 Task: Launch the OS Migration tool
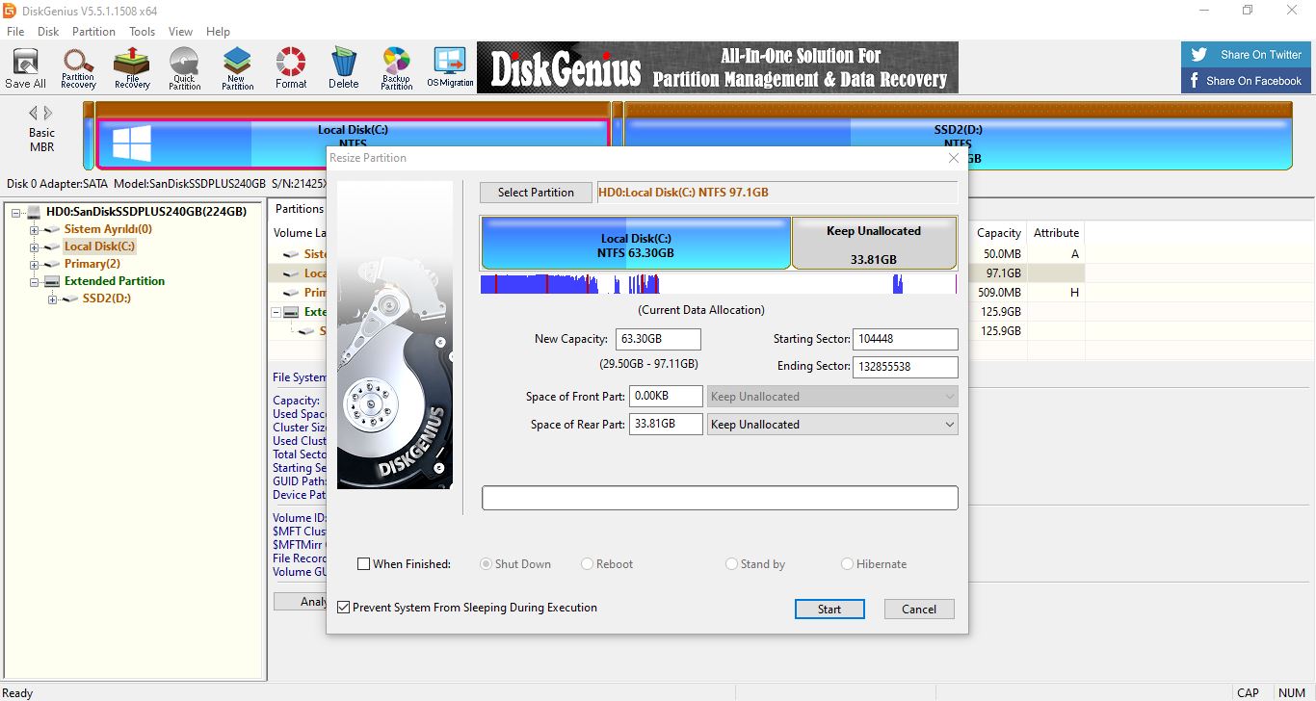(x=450, y=68)
